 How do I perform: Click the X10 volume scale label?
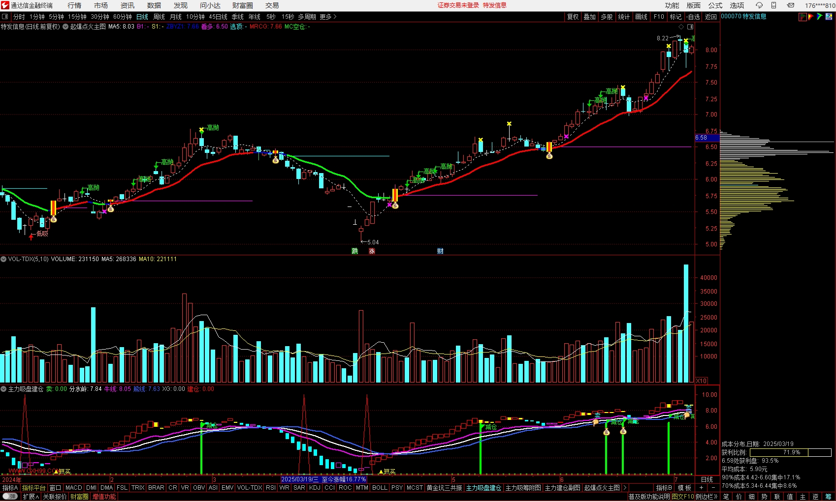click(x=701, y=381)
